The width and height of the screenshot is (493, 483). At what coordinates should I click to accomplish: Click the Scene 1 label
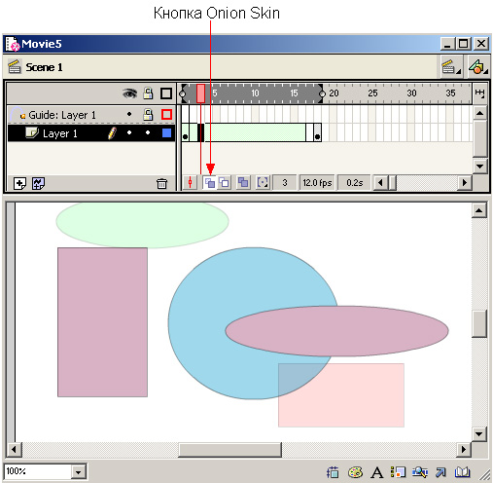44,67
